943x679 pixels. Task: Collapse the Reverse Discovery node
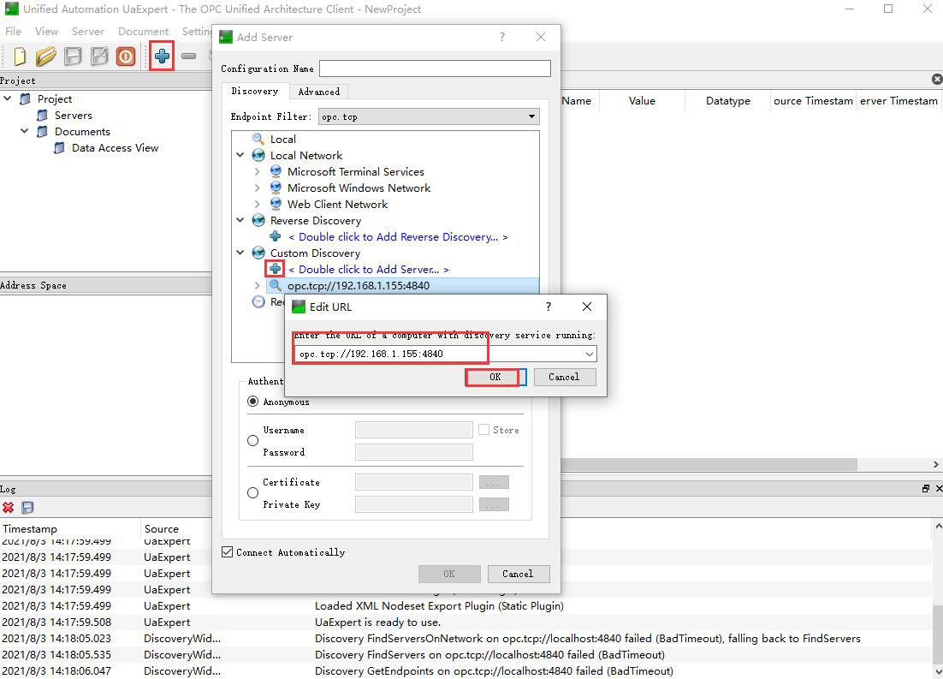coord(240,220)
